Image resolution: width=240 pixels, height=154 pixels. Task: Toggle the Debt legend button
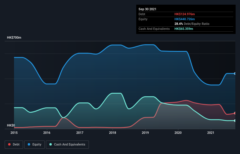click(14, 145)
